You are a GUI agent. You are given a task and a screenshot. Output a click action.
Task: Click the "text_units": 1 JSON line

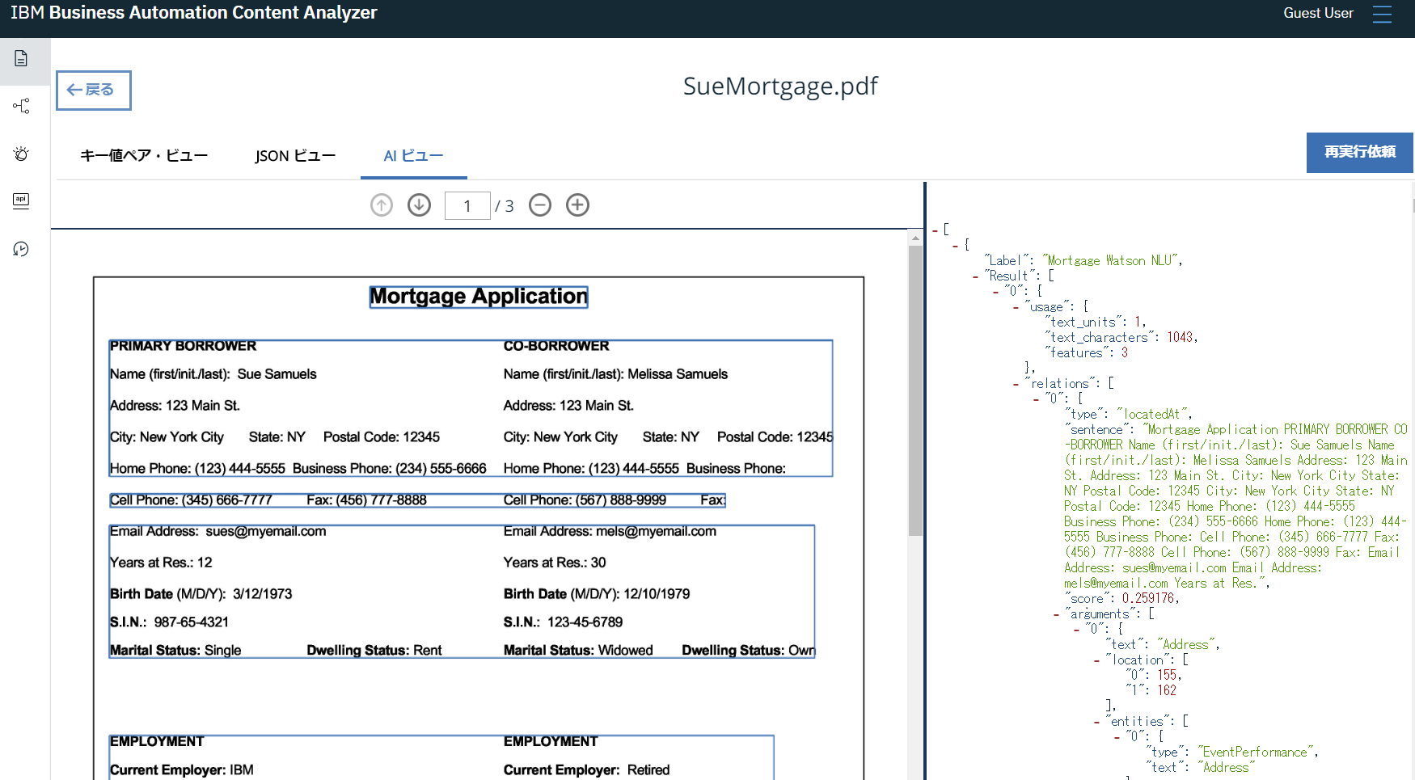pyautogui.click(x=1096, y=323)
